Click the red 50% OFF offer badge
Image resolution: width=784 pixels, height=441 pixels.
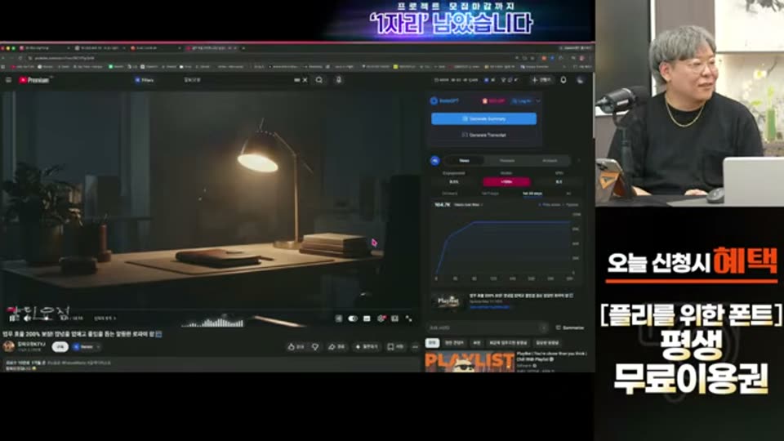(493, 101)
